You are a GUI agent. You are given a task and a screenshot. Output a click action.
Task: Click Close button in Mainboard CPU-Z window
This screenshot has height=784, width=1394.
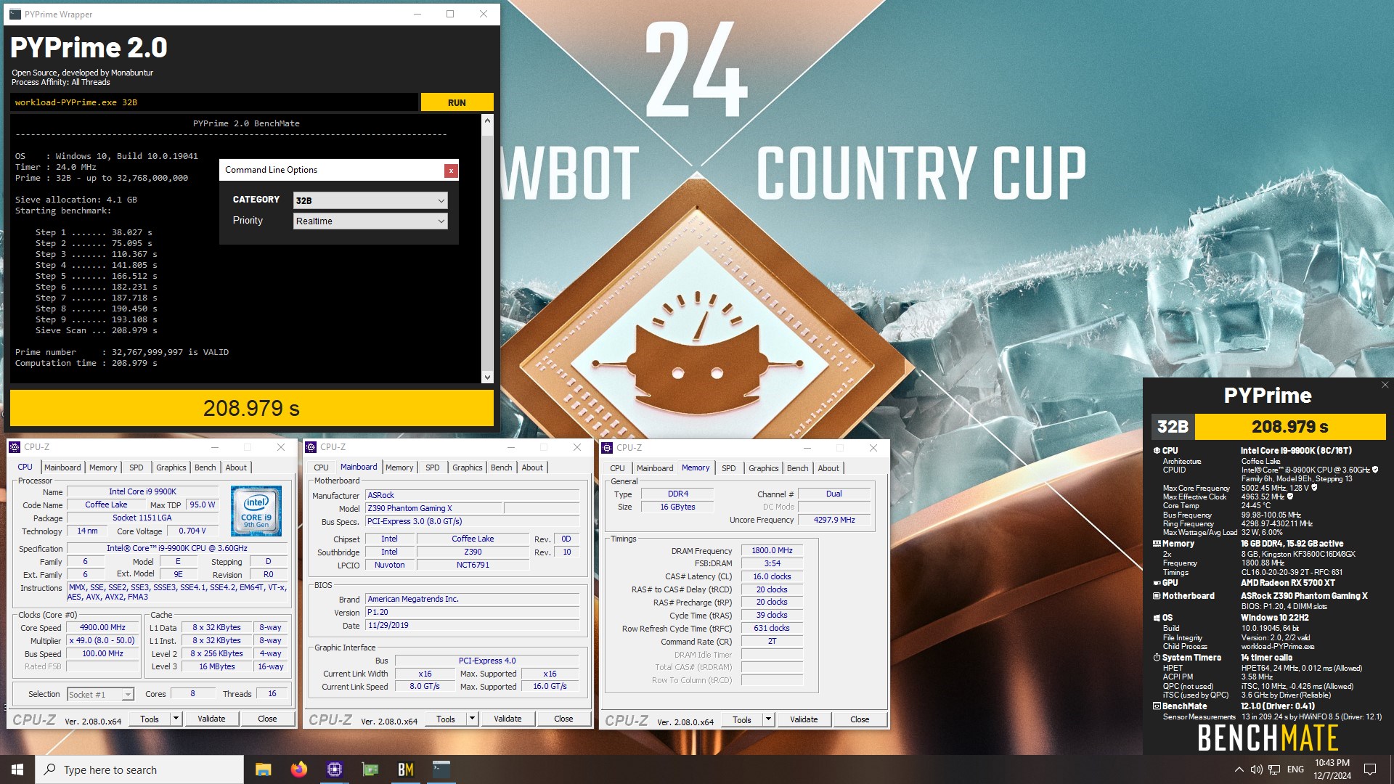(563, 719)
